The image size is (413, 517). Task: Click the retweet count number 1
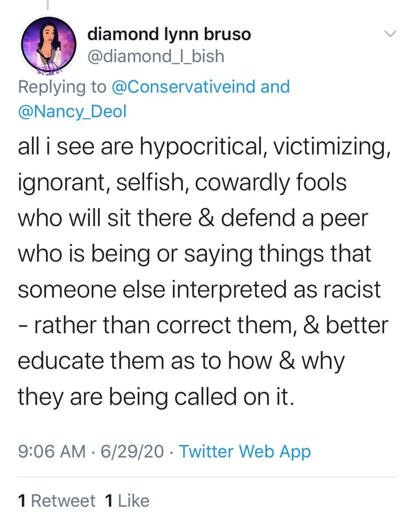point(22,500)
